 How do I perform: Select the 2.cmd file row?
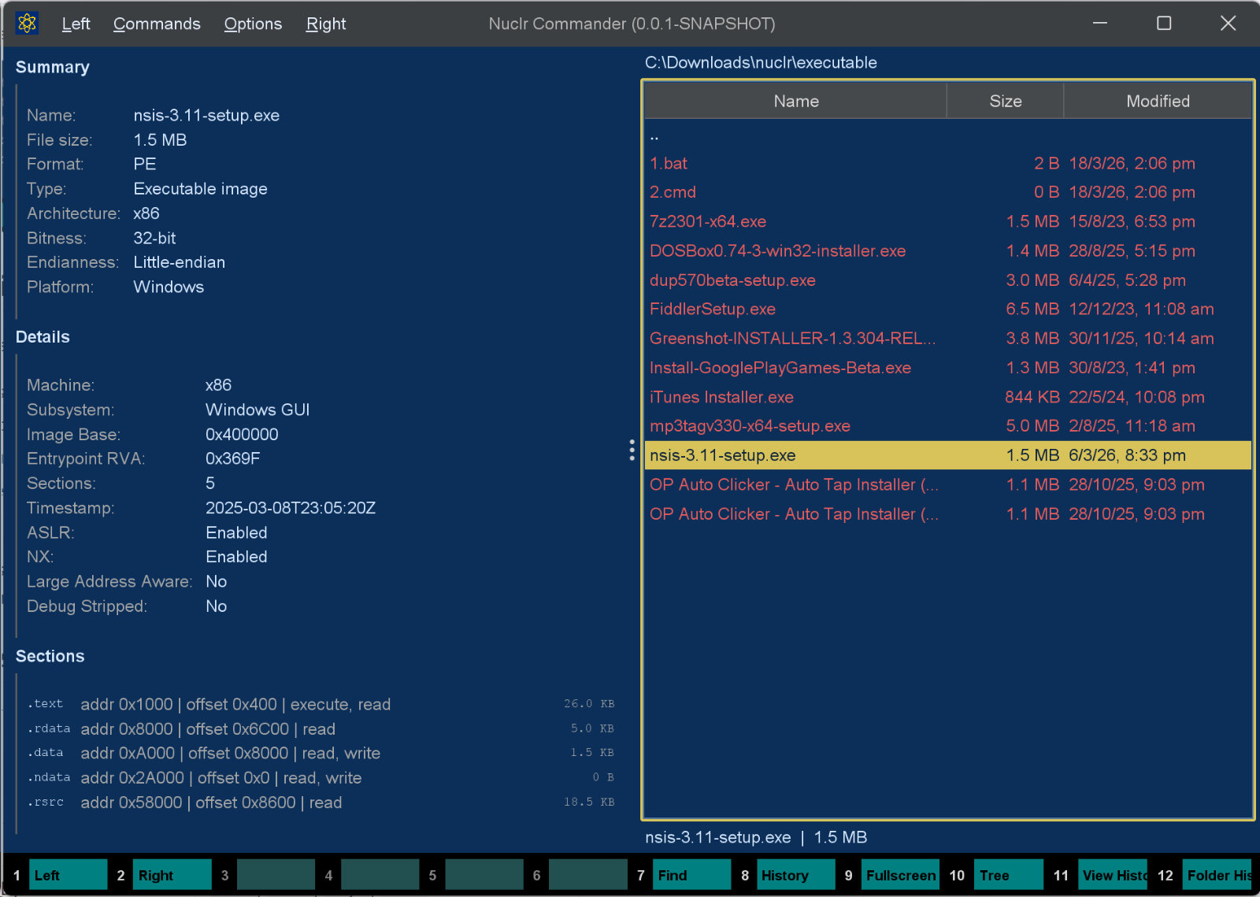tap(948, 192)
